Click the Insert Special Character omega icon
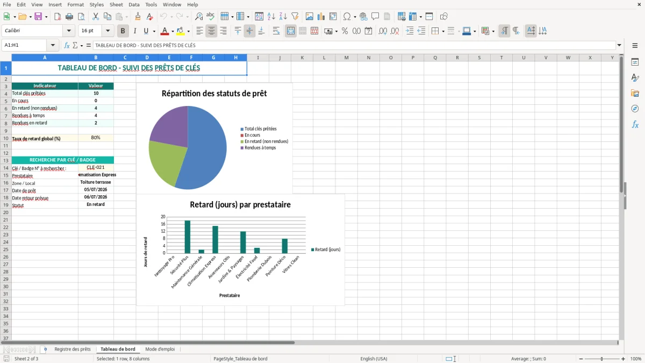The width and height of the screenshot is (645, 363). coord(347,17)
